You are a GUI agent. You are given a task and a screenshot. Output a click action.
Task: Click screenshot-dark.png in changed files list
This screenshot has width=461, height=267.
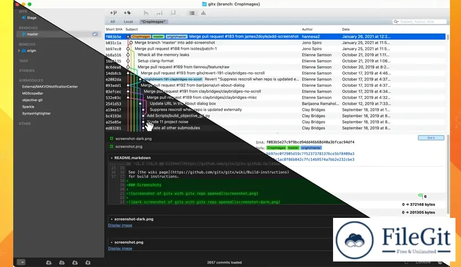pyautogui.click(x=133, y=138)
